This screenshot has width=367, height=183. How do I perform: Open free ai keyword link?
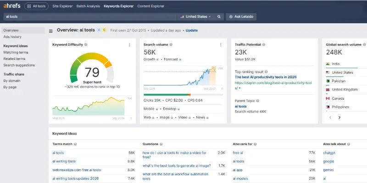pos(238,153)
